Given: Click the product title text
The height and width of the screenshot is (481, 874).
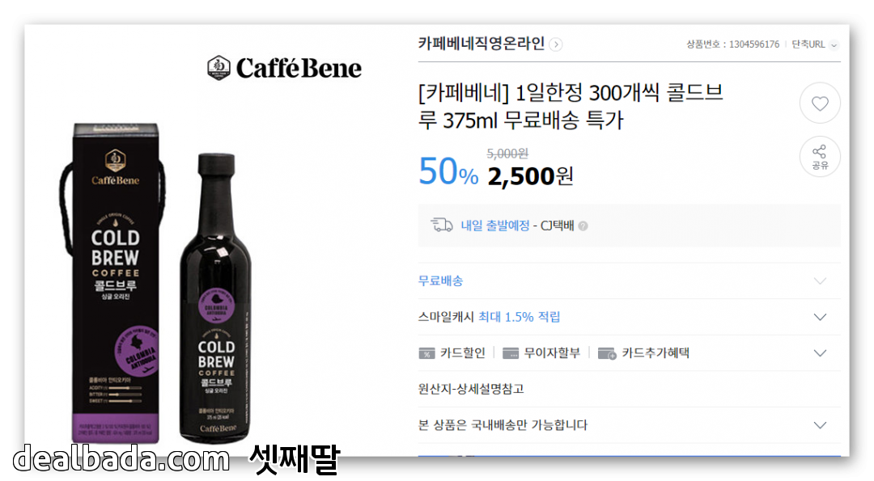Looking at the screenshot, I should pyautogui.click(x=571, y=106).
